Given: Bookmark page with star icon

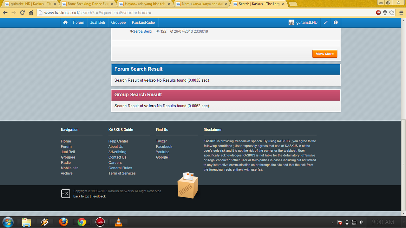Looking at the screenshot, I should 392,13.
